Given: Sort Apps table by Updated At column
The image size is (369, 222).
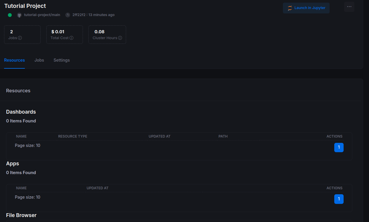Looking at the screenshot, I should pos(98,188).
